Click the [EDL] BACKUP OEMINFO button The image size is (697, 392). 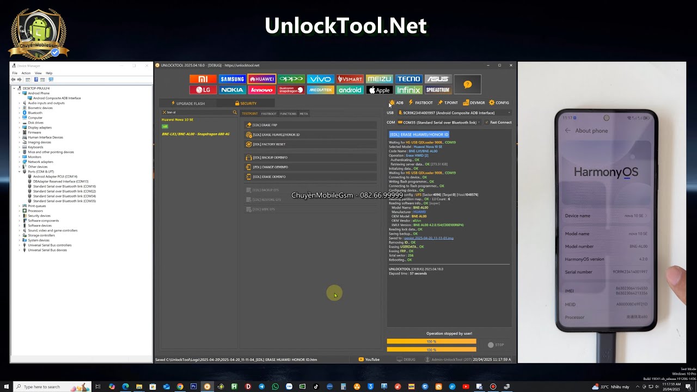[x=311, y=157]
